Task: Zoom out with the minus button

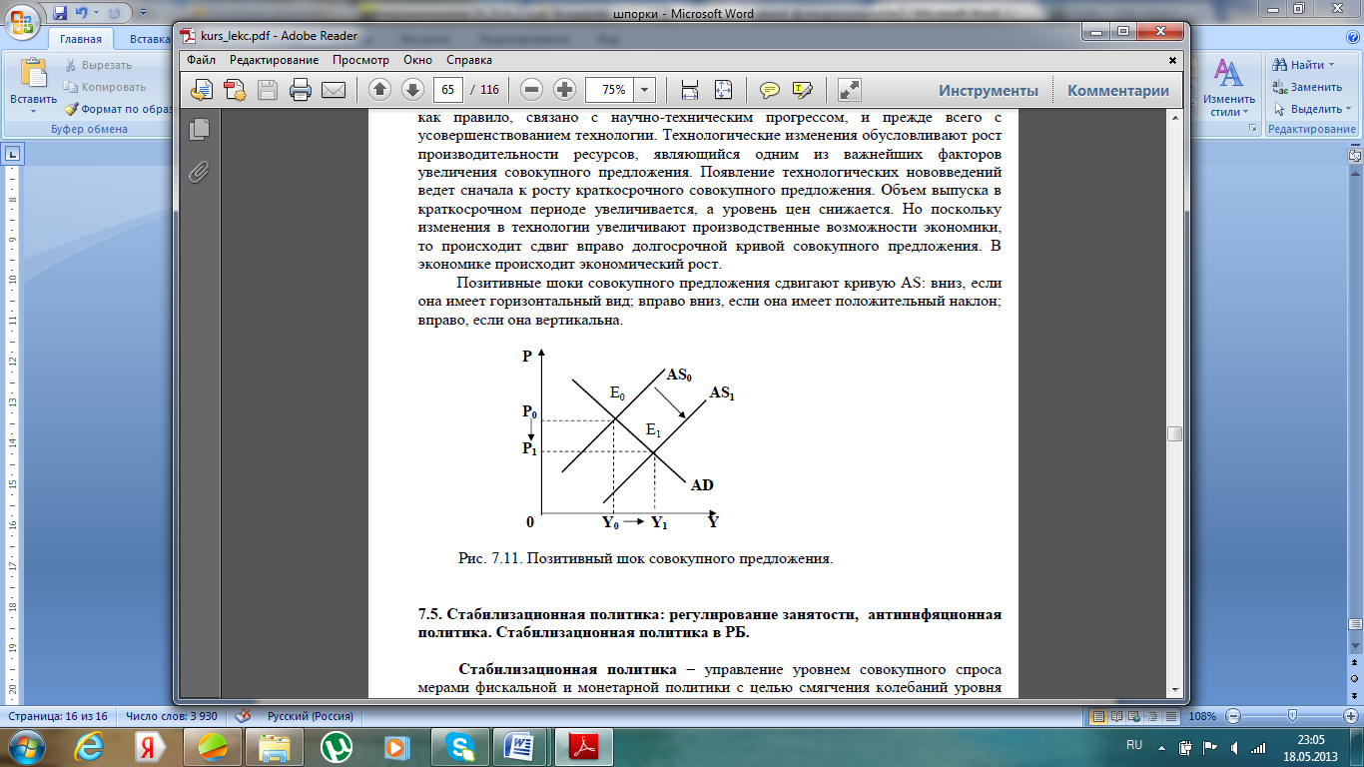Action: (532, 90)
